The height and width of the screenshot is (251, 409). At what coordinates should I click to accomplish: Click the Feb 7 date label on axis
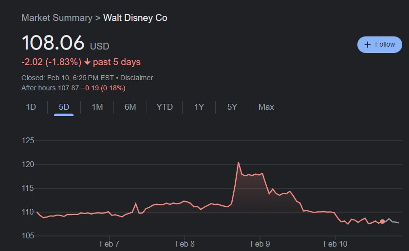click(x=110, y=244)
